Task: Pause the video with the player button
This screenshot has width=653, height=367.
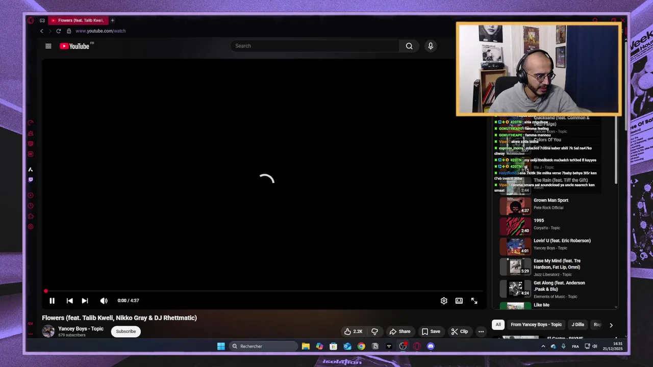Action: coord(52,301)
